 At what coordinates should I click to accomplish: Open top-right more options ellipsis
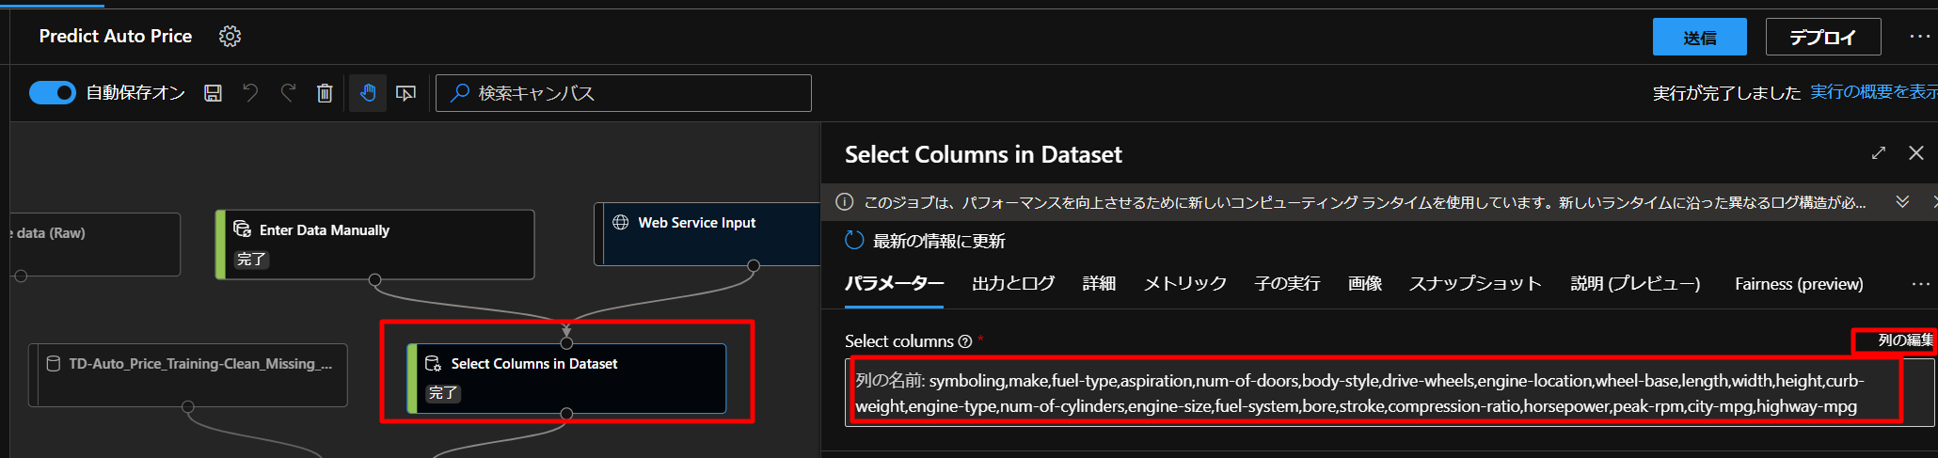[x=1919, y=37]
